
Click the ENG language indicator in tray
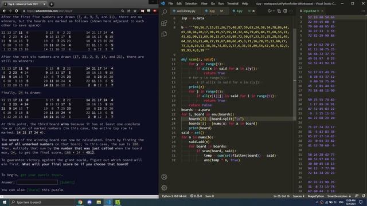coord(341,202)
